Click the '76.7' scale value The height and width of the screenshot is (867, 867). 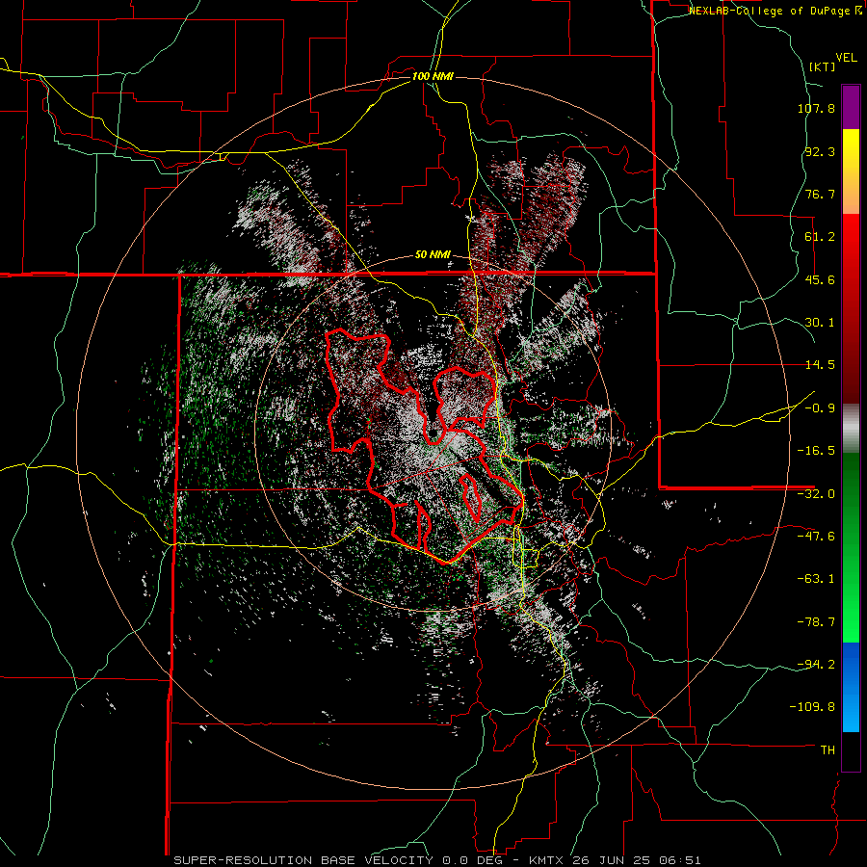coord(820,194)
